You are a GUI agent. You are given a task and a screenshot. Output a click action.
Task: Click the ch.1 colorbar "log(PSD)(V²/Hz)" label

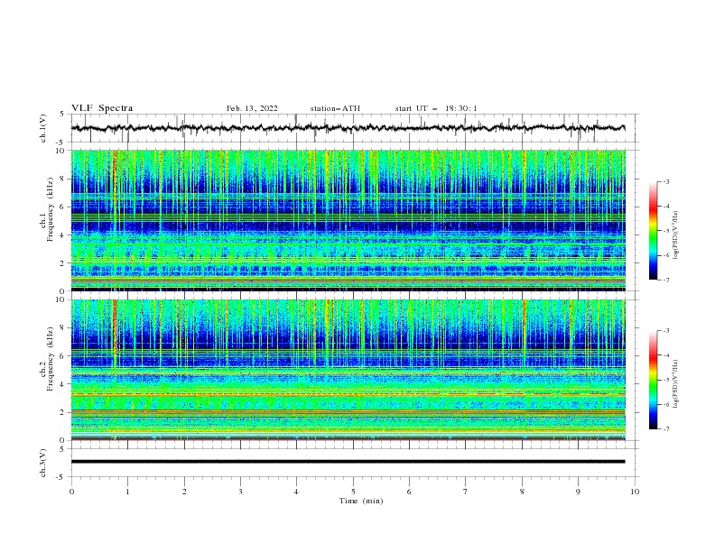676,235
